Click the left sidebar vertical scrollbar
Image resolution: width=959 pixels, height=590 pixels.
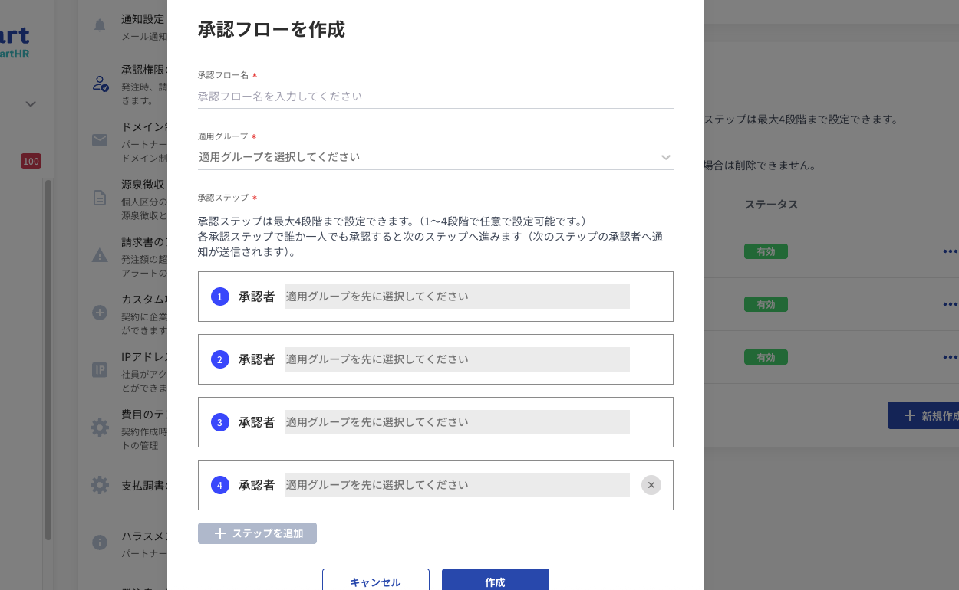point(48,360)
